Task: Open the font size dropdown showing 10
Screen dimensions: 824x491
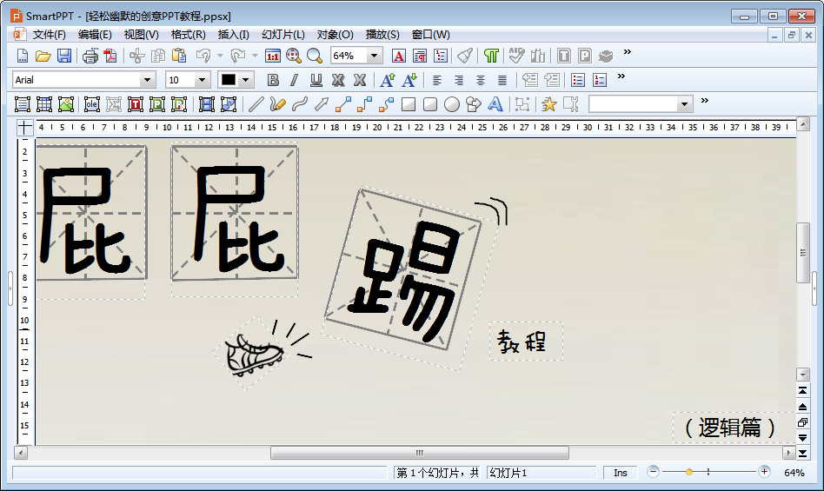Action: 202,80
